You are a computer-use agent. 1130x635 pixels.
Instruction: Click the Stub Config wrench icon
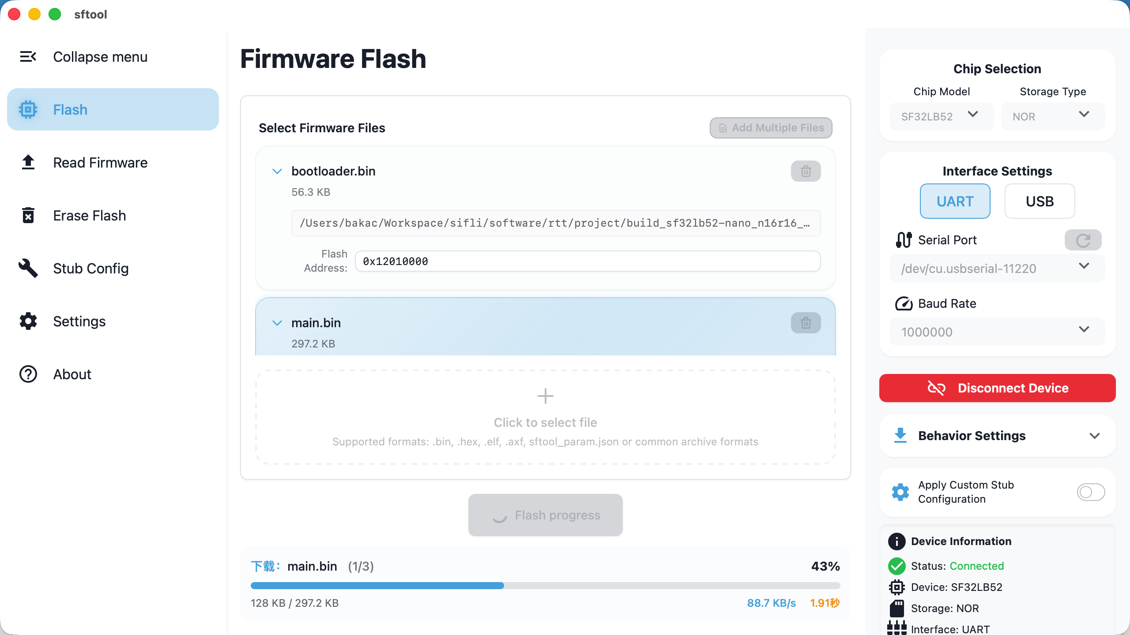point(28,269)
